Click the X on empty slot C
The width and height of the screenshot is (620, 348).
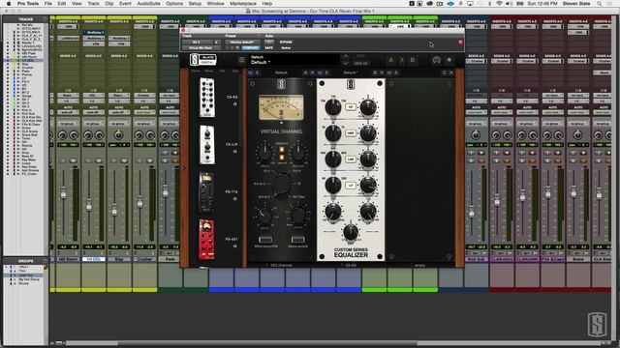(x=451, y=72)
